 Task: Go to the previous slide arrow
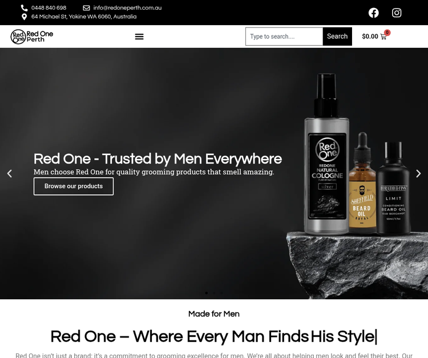(x=10, y=174)
